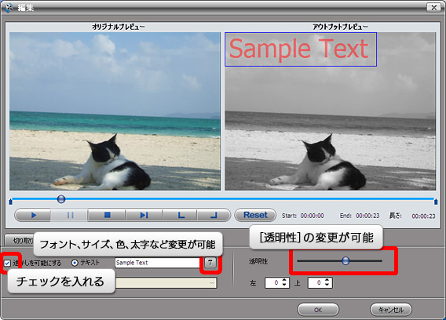Select the テキスト radio button
Image resolution: width=446 pixels, height=320 pixels.
click(75, 263)
